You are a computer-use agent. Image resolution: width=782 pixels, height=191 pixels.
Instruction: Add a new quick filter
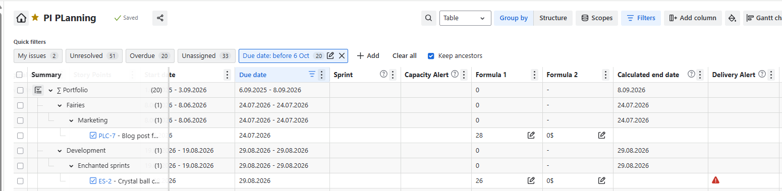pos(368,56)
